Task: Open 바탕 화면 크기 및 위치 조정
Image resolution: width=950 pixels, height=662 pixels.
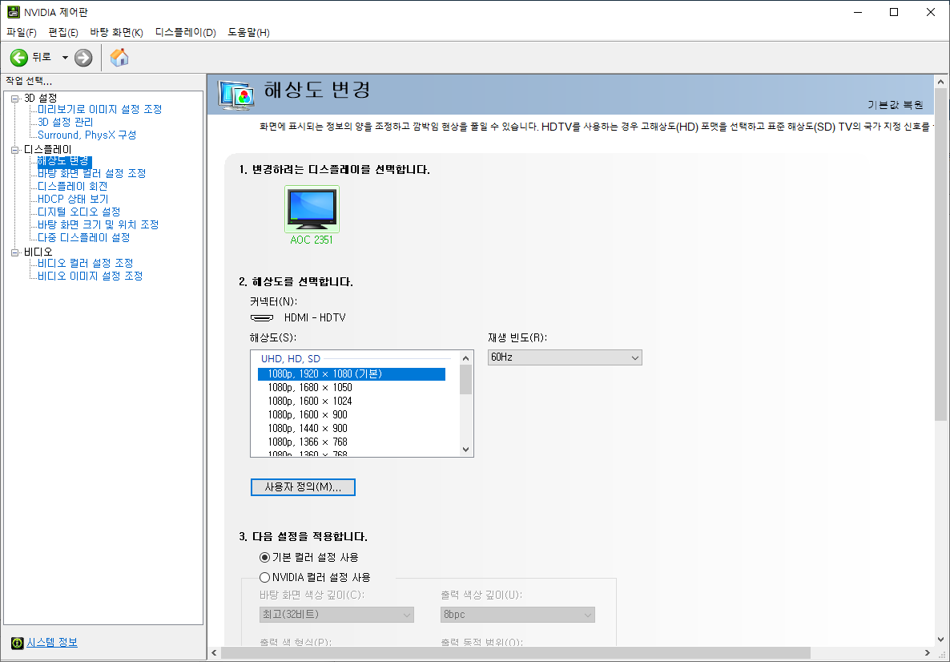Action: (99, 225)
